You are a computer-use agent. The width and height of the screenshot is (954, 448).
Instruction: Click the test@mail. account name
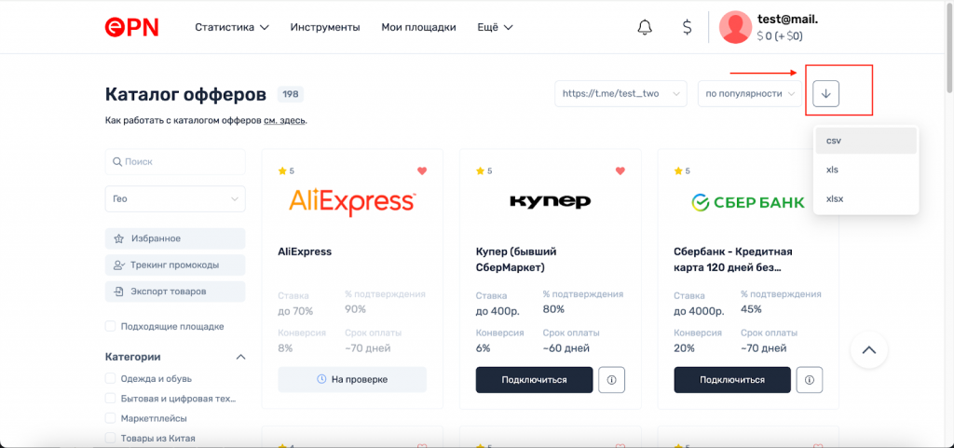[x=787, y=20]
